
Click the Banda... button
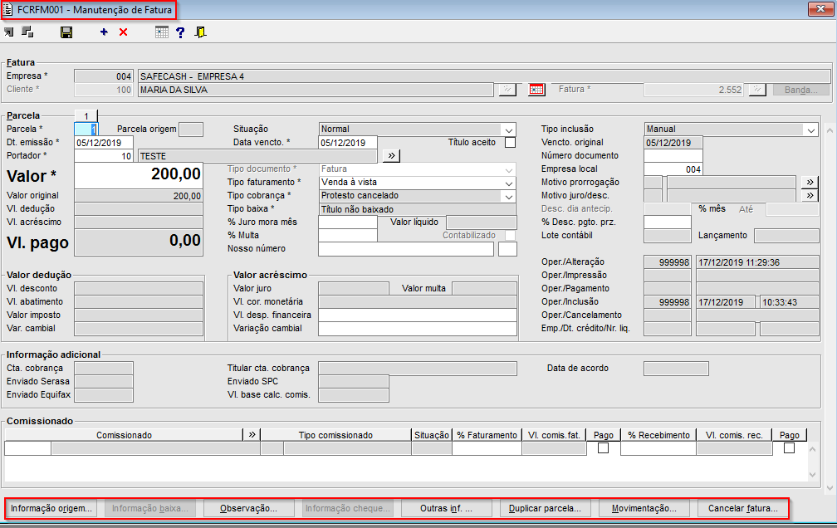tap(801, 90)
